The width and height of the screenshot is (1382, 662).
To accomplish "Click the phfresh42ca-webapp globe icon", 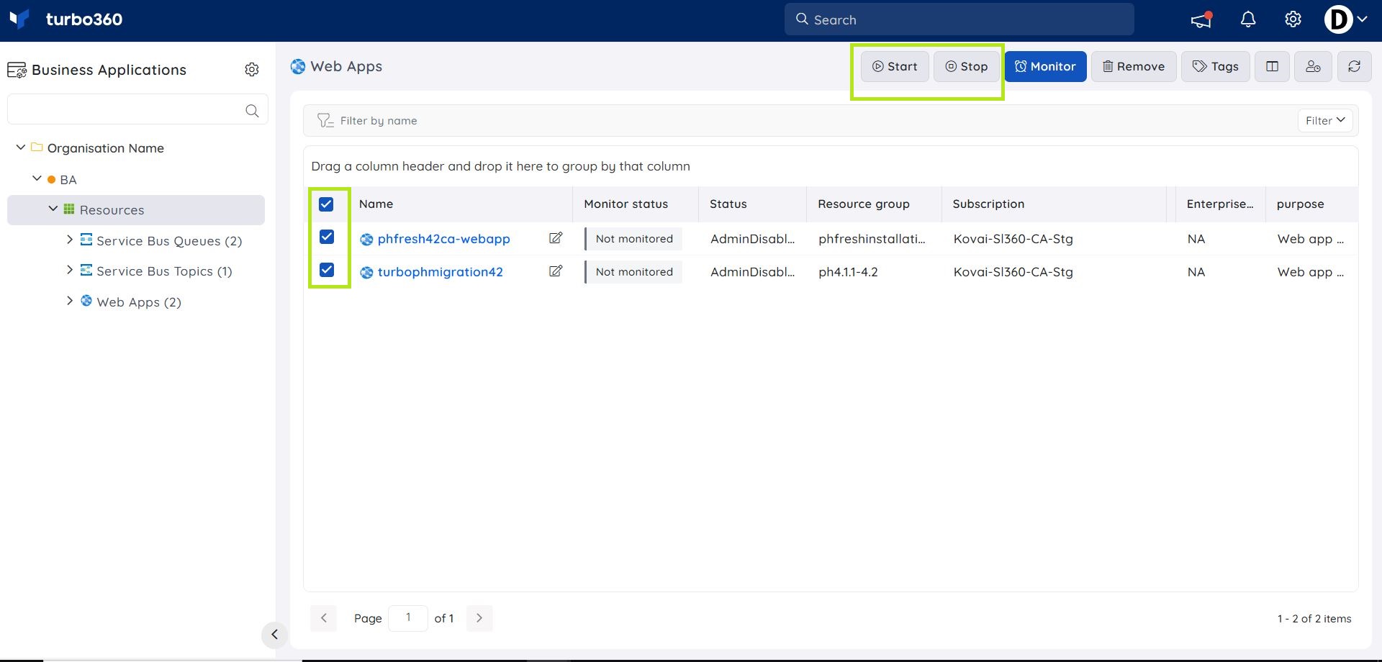I will [x=366, y=240].
